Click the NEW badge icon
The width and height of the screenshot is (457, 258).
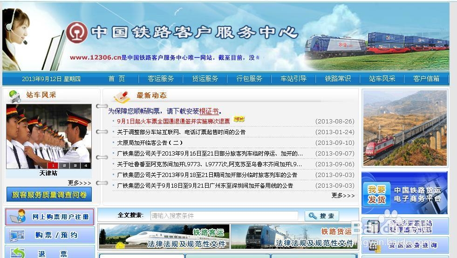coord(239,119)
